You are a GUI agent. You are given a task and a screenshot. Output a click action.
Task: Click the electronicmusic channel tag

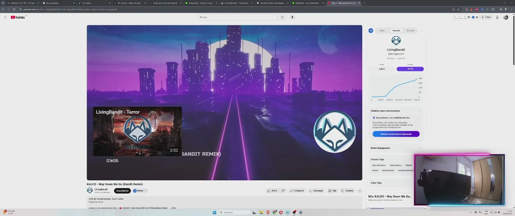click(379, 165)
